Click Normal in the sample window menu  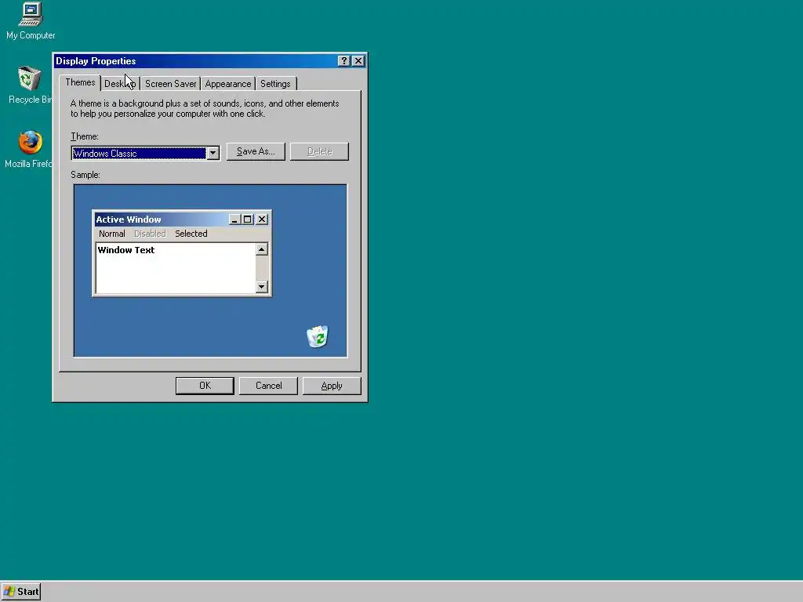click(x=111, y=234)
